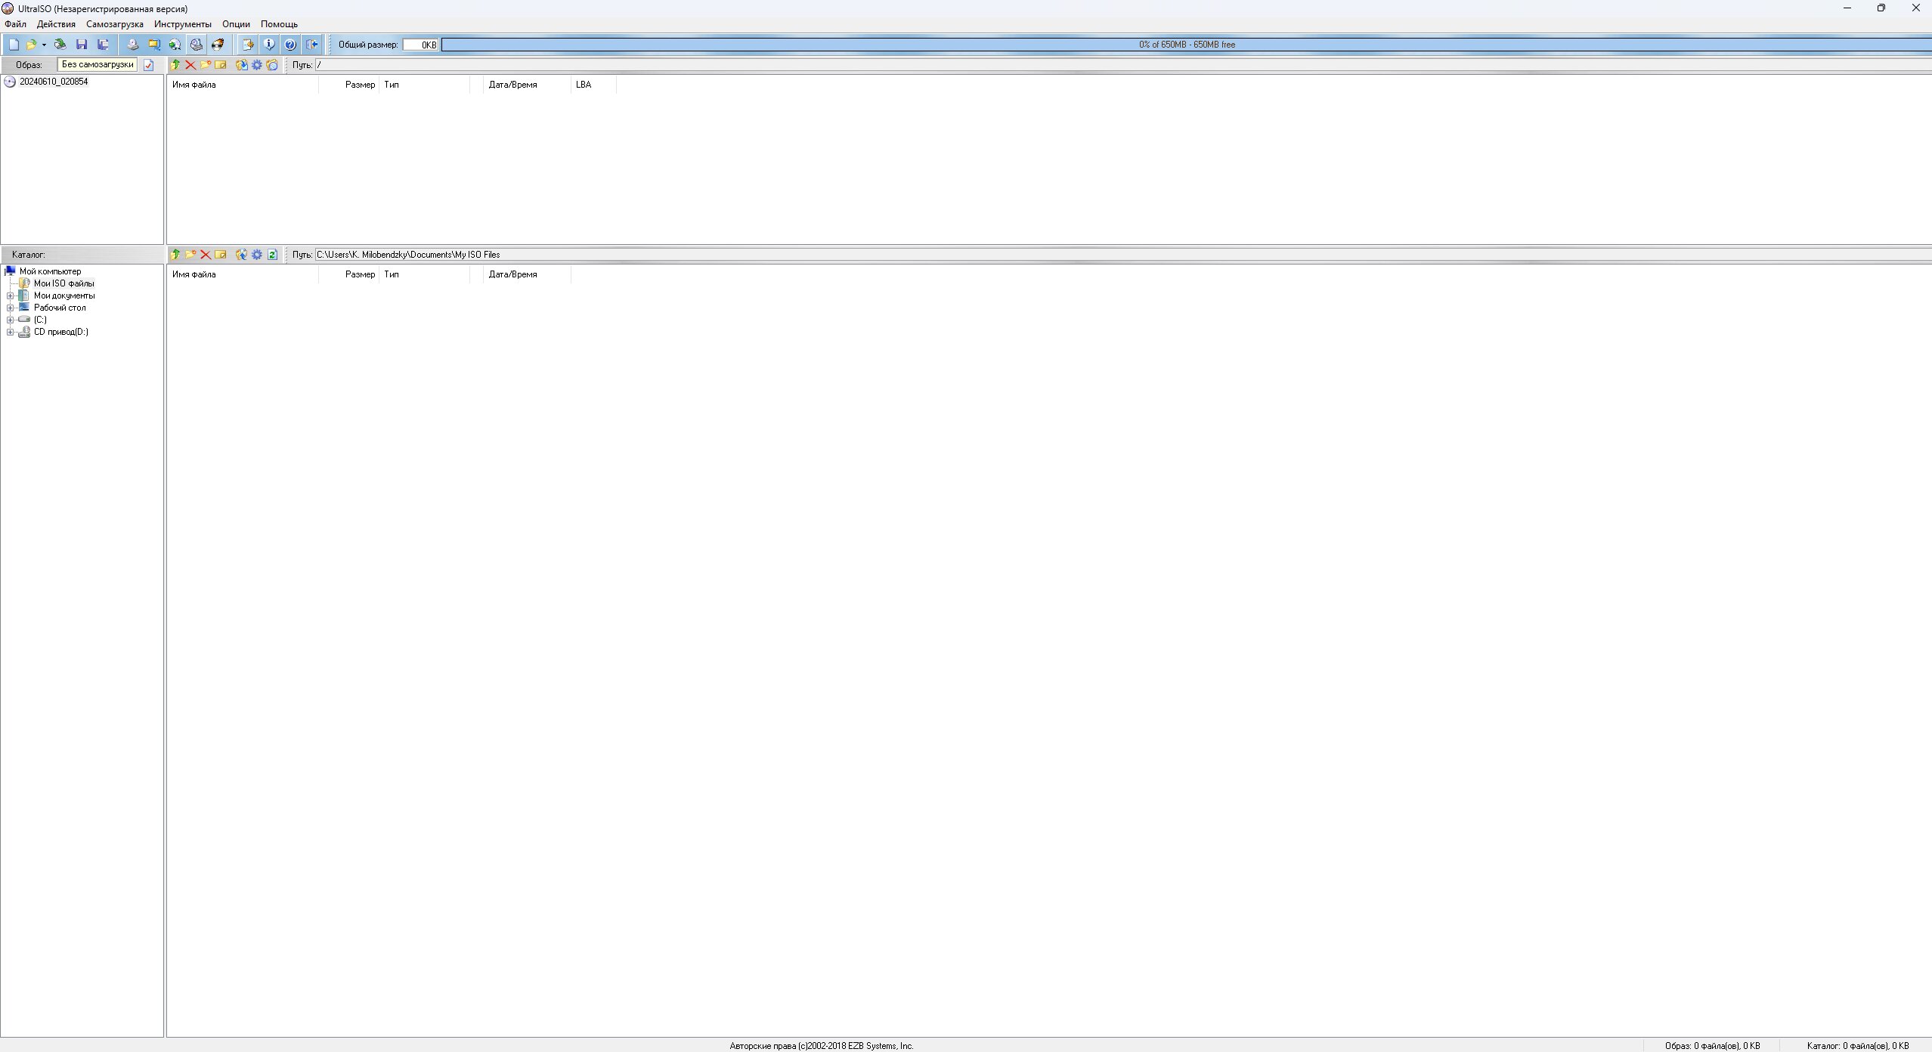Click the Open file folder icon in main toolbar

pos(31,45)
